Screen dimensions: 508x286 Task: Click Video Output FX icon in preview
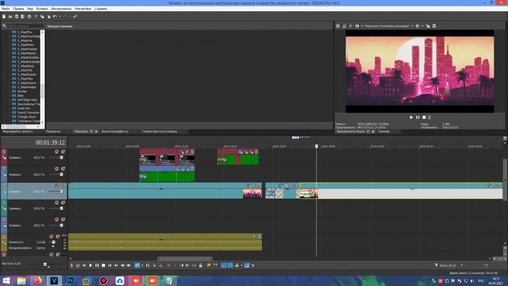(x=351, y=26)
